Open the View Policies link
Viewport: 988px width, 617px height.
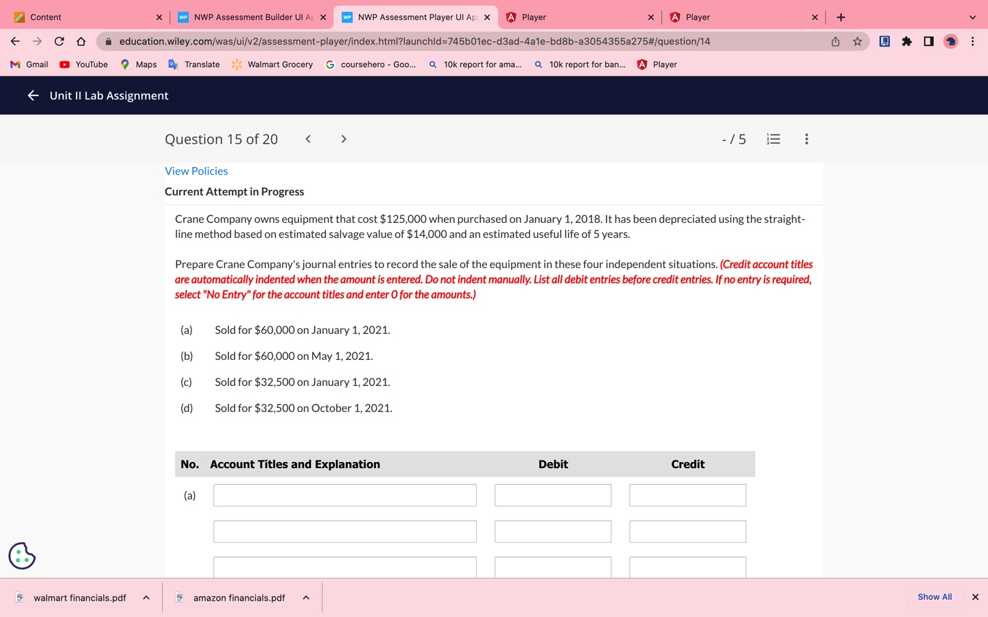pos(196,171)
